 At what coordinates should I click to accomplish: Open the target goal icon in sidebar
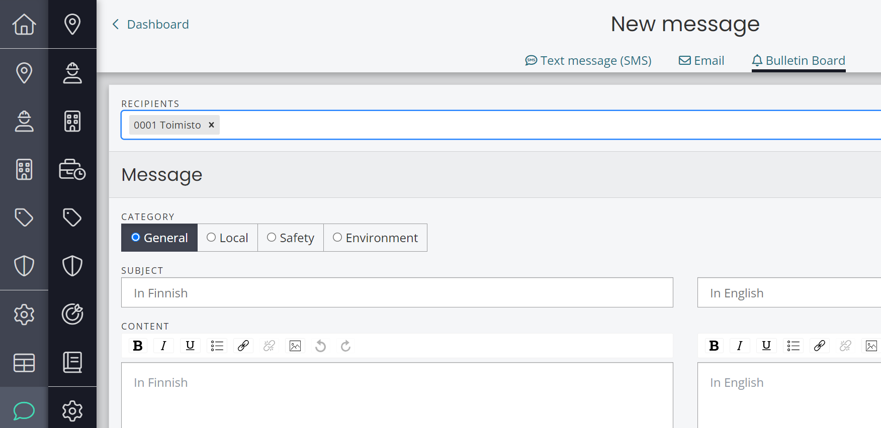tap(72, 314)
